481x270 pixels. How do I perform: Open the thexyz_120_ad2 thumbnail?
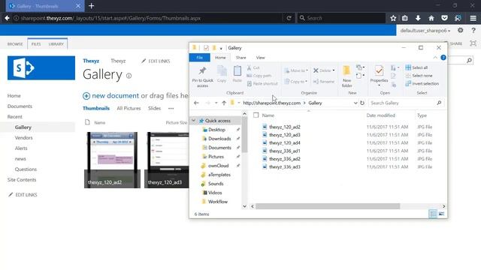(x=112, y=160)
